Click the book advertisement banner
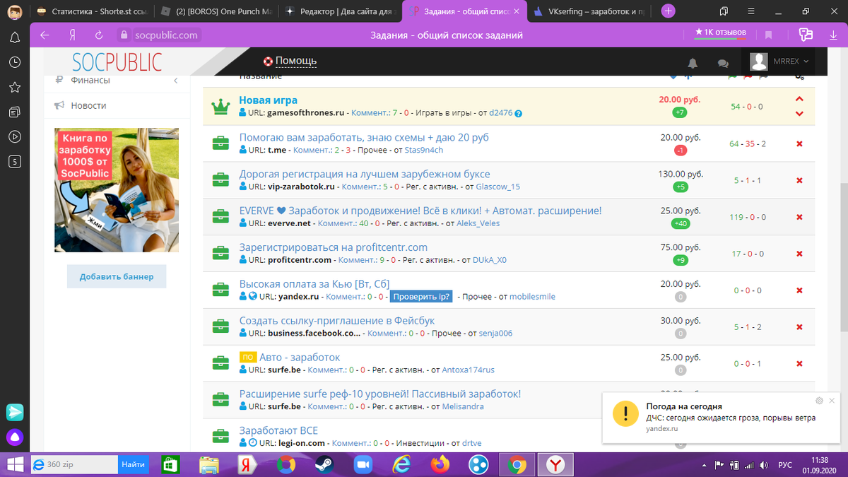This screenshot has height=477, width=848. pyautogui.click(x=117, y=190)
